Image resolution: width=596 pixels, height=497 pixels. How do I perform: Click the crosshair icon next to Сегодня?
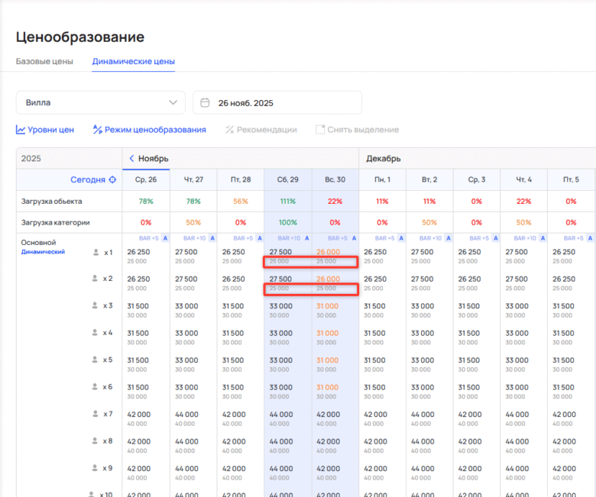112,179
